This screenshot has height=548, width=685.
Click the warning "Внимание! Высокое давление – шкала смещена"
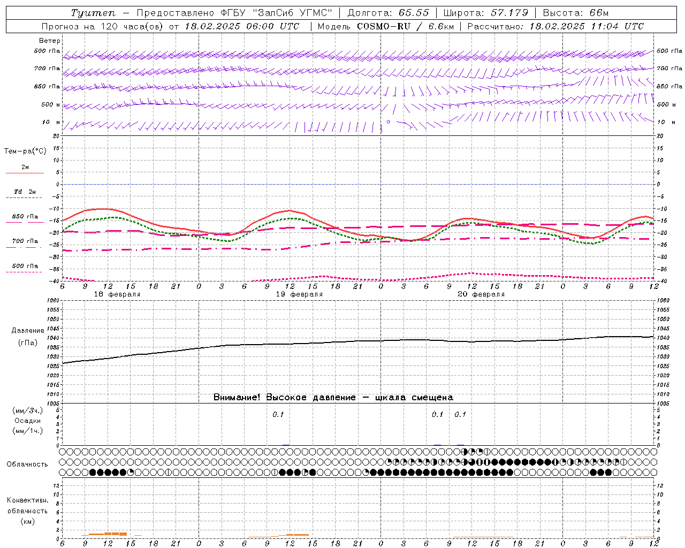[333, 397]
